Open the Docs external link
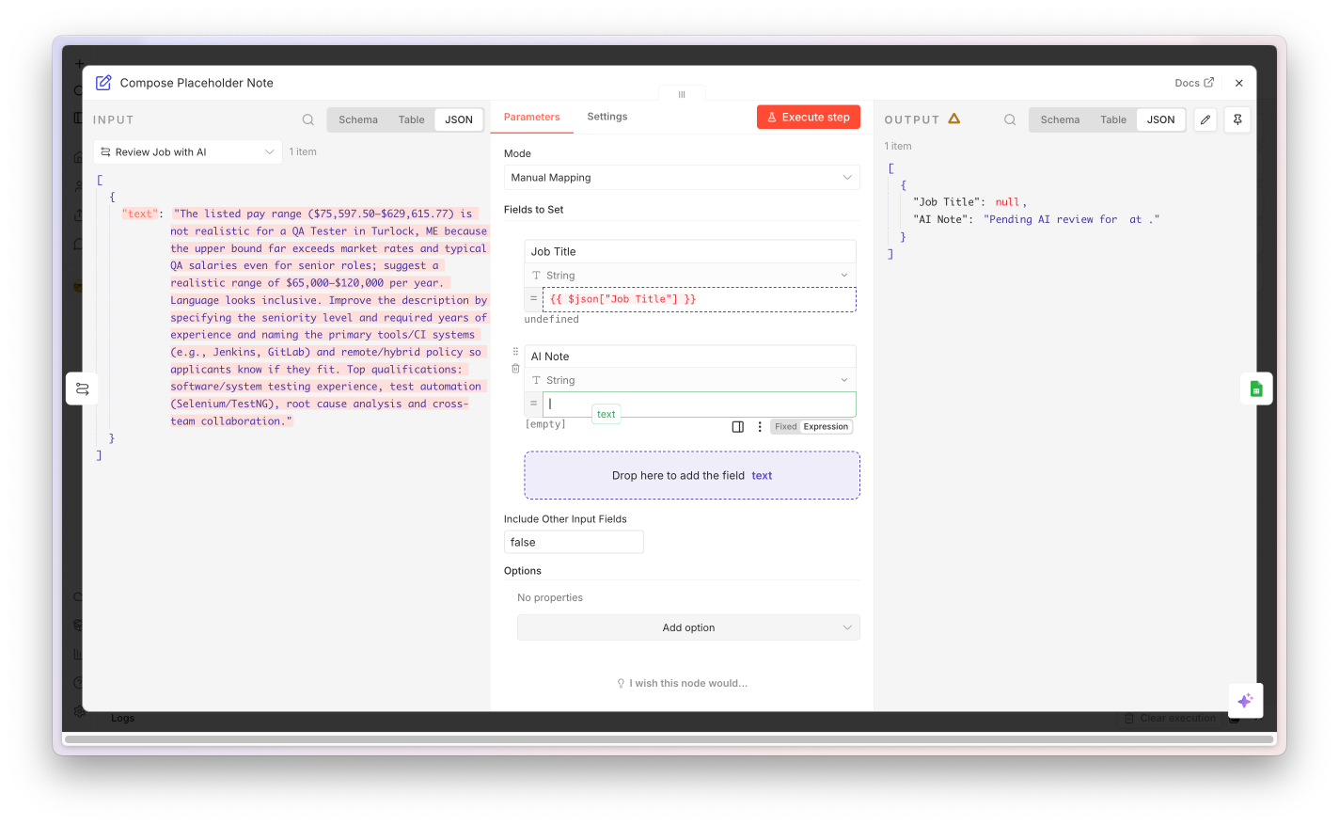Screen dimensions: 1339x825 pos(1194,83)
